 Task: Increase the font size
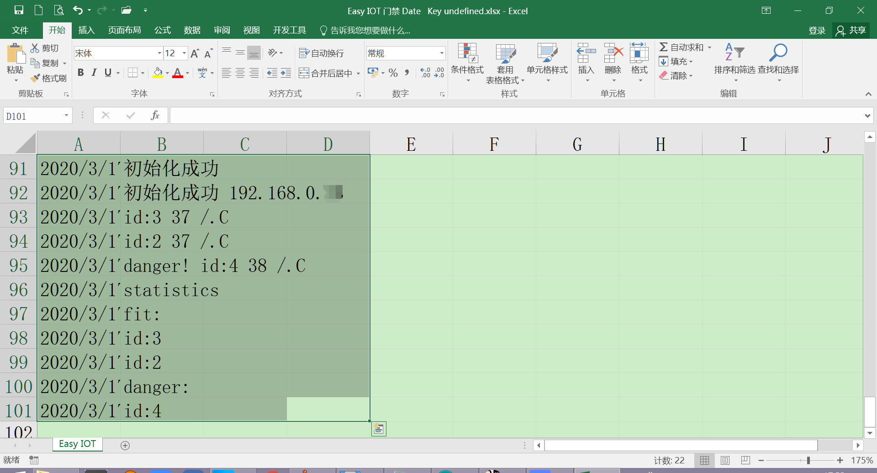[195, 53]
